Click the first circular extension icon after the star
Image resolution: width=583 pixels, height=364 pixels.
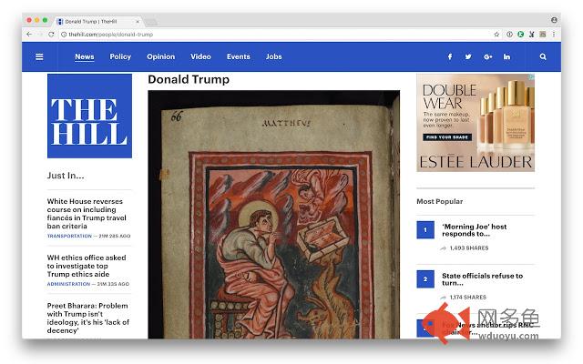pos(509,35)
